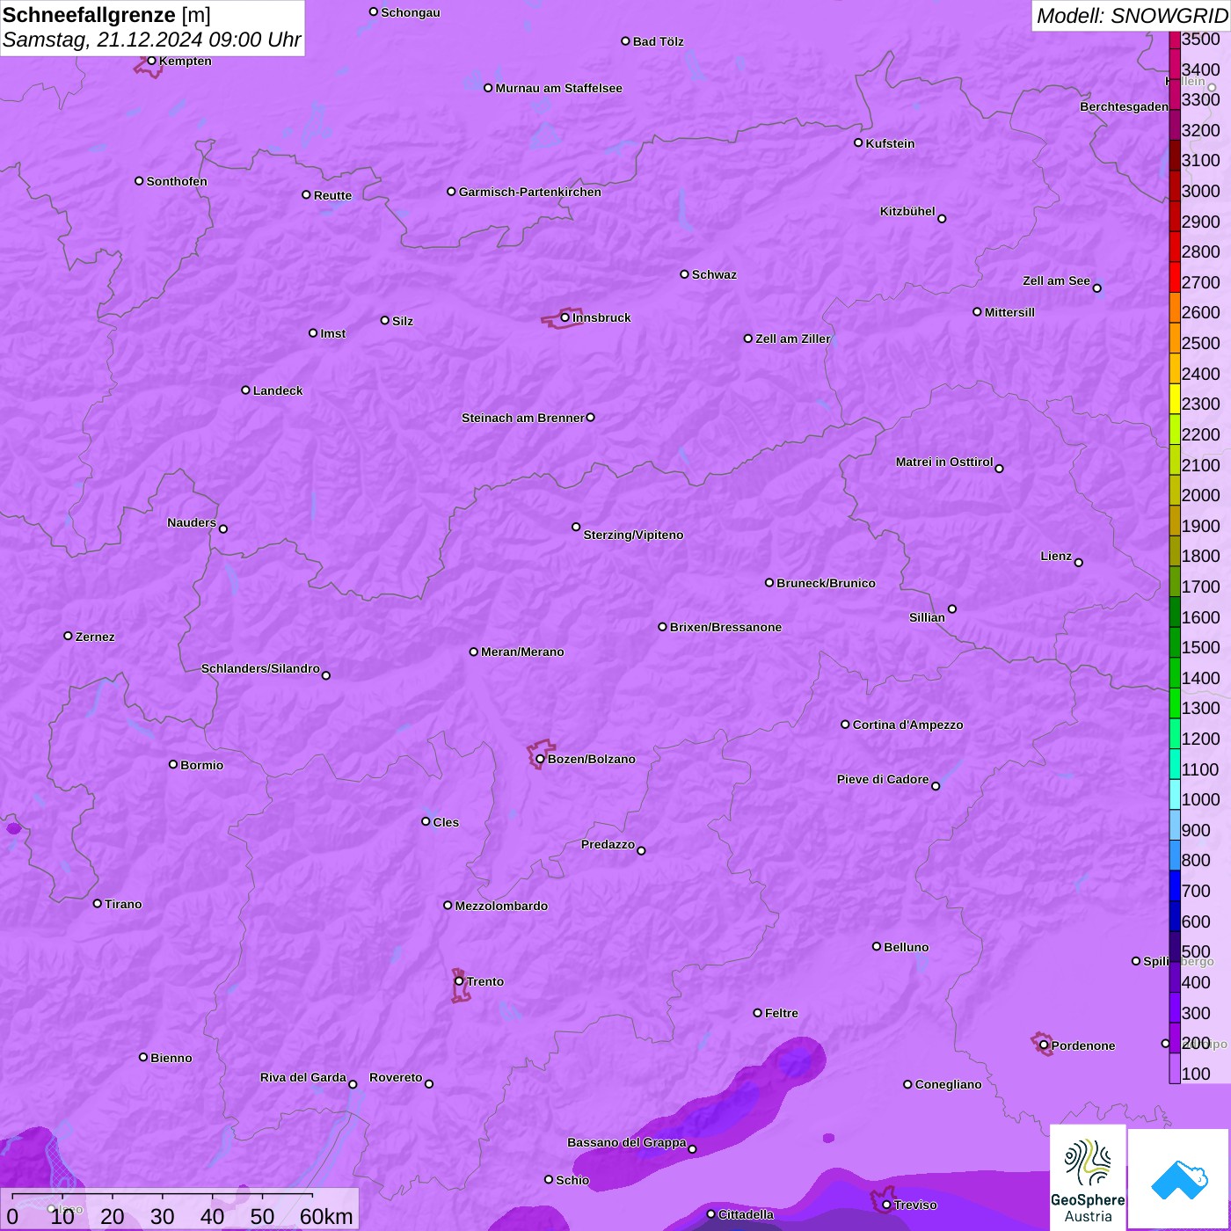Click the "Modell: SNOWGRID" label
Image resolution: width=1231 pixels, height=1231 pixels.
tap(1132, 15)
